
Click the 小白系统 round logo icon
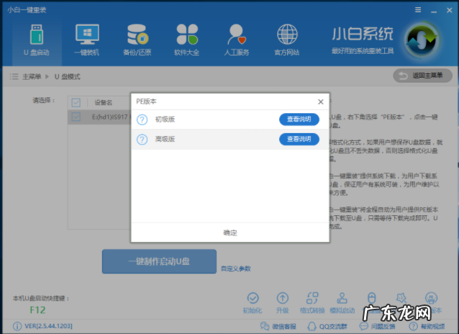tap(422, 41)
